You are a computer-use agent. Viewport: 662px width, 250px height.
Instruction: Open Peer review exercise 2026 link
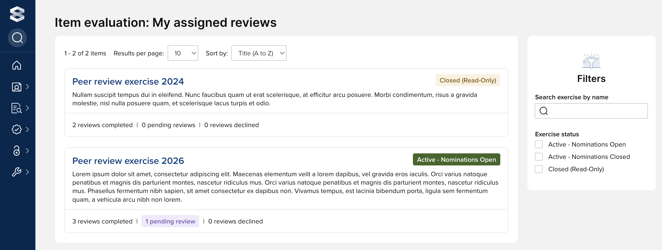[128, 161]
